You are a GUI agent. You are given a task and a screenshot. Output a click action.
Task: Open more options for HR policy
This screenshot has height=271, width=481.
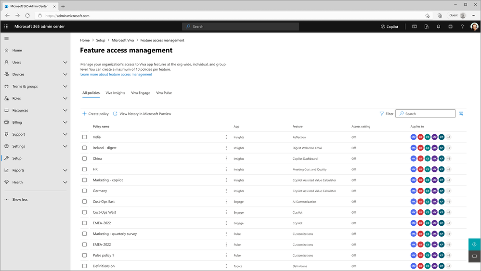pyautogui.click(x=227, y=169)
